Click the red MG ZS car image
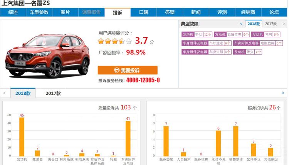This screenshot has height=165, width=289. pos(47,58)
